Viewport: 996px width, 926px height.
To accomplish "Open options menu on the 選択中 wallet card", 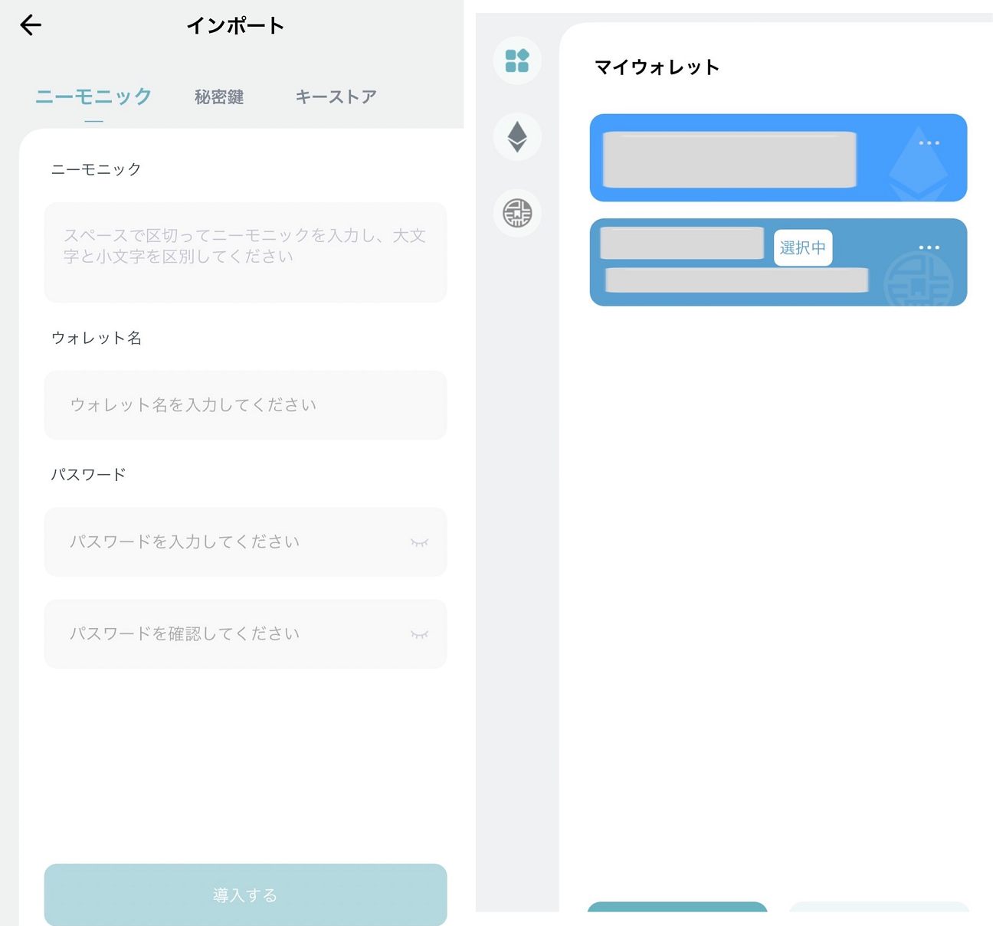I will 929,247.
